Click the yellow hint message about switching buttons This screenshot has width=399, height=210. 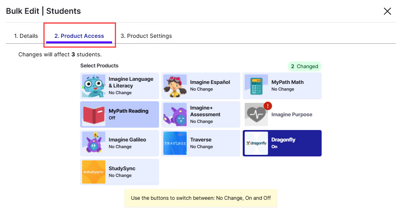201,198
